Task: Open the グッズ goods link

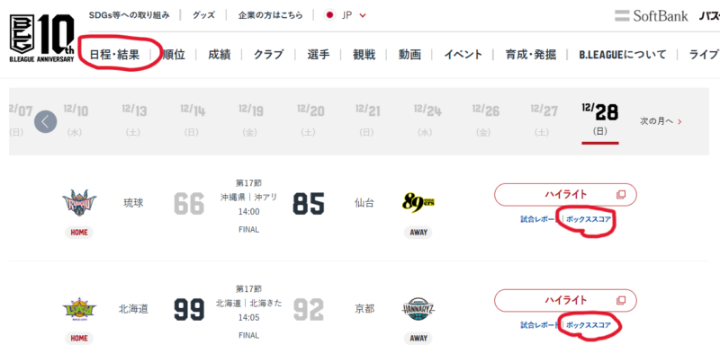Action: (203, 15)
